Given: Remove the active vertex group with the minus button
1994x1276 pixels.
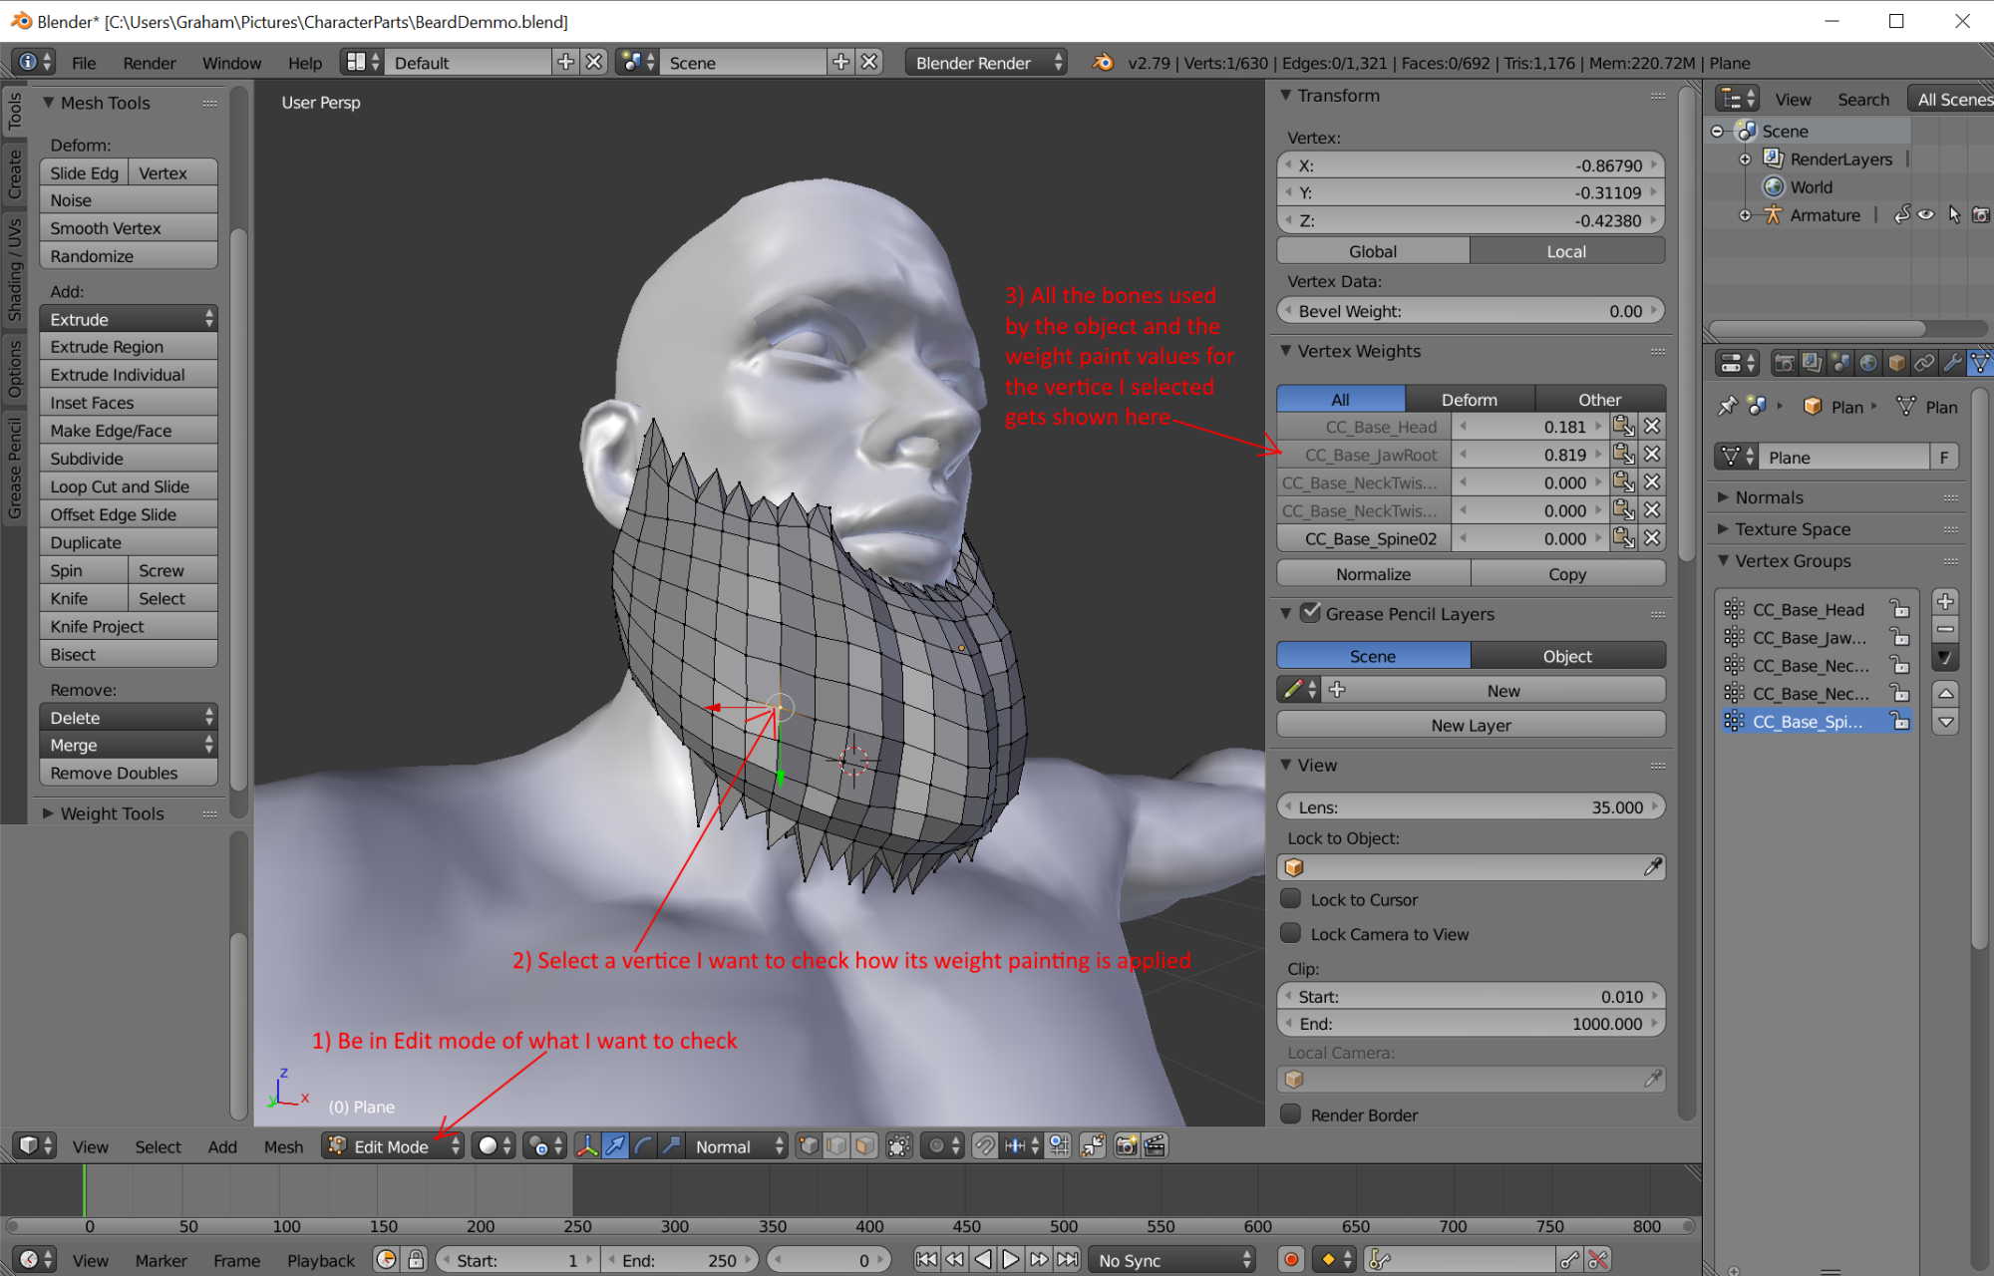Looking at the screenshot, I should [1945, 629].
